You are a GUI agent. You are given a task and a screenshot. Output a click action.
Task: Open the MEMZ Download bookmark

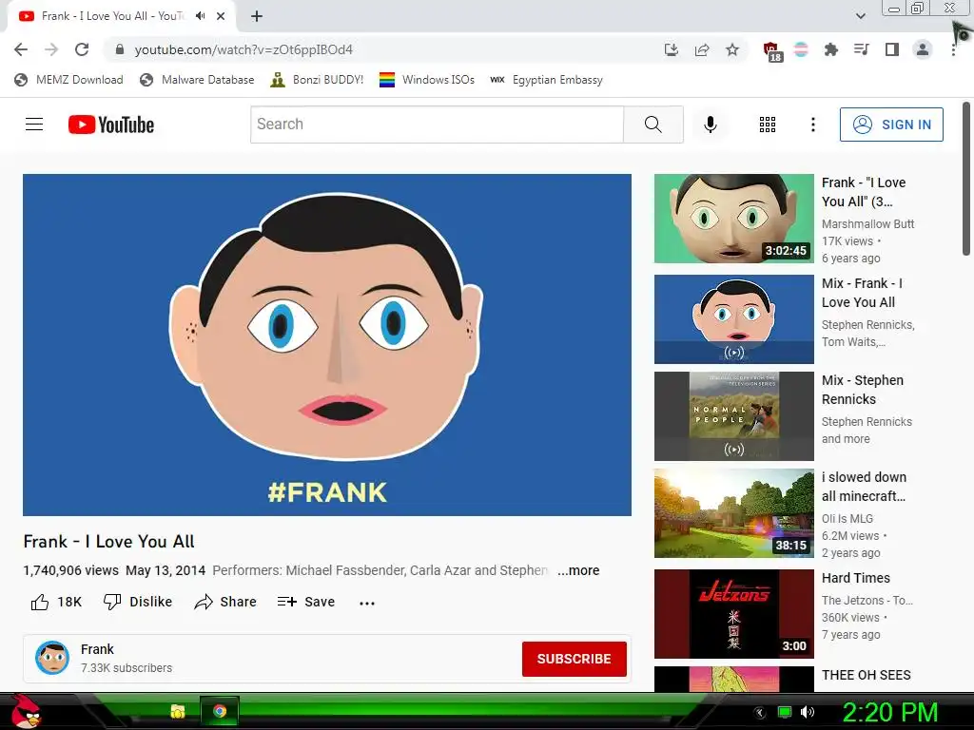(68, 80)
